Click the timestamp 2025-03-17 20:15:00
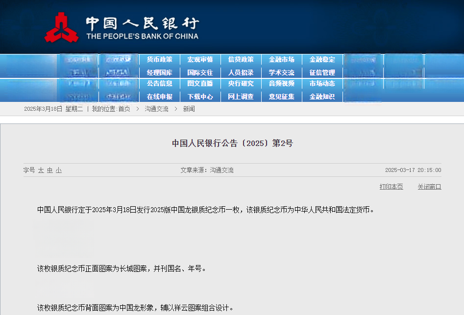464x315 pixels. pos(413,170)
